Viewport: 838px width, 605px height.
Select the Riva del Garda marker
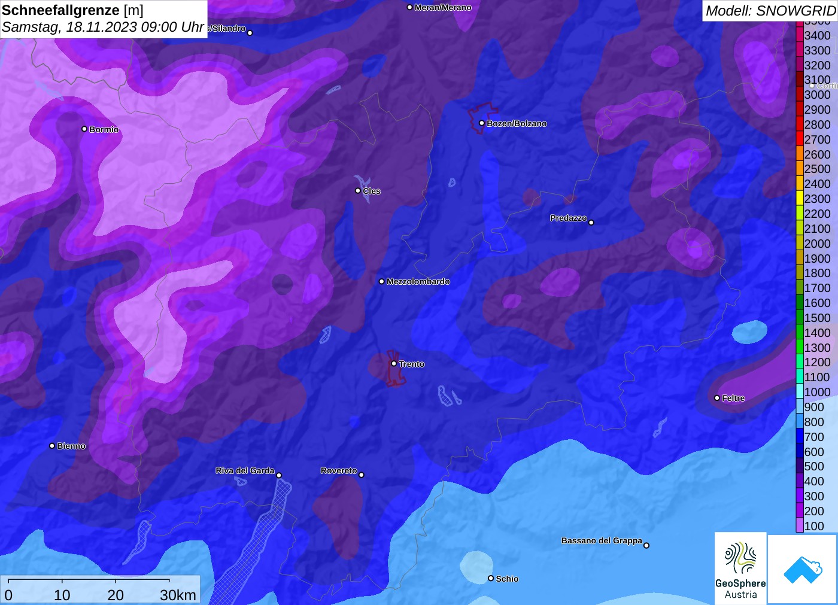coord(279,476)
